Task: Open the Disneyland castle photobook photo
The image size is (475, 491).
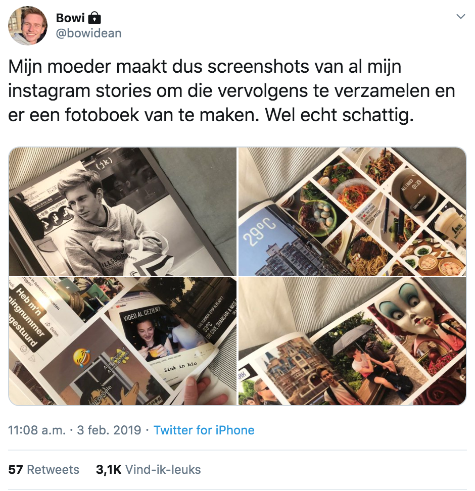Action: tap(352, 341)
